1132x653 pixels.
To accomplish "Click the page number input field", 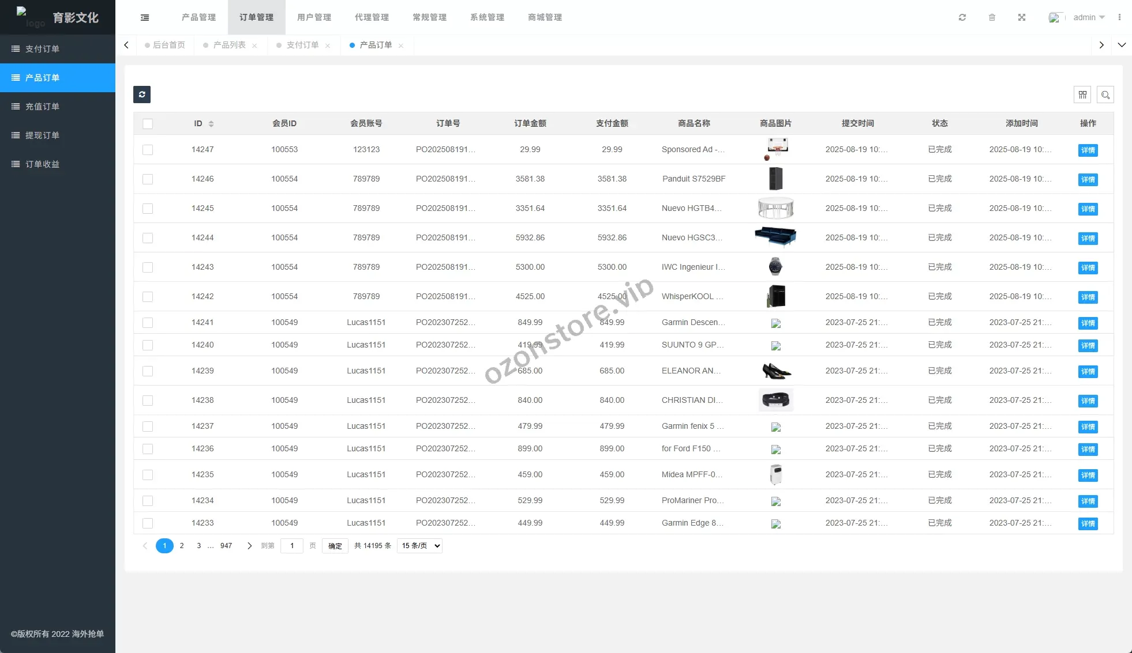I will point(292,546).
